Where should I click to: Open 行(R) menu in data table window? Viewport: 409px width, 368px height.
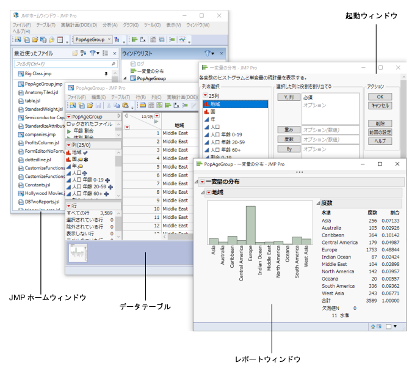pyautogui.click(x=141, y=97)
